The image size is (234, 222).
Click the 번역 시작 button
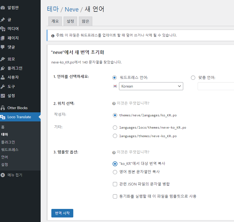coord(62,213)
